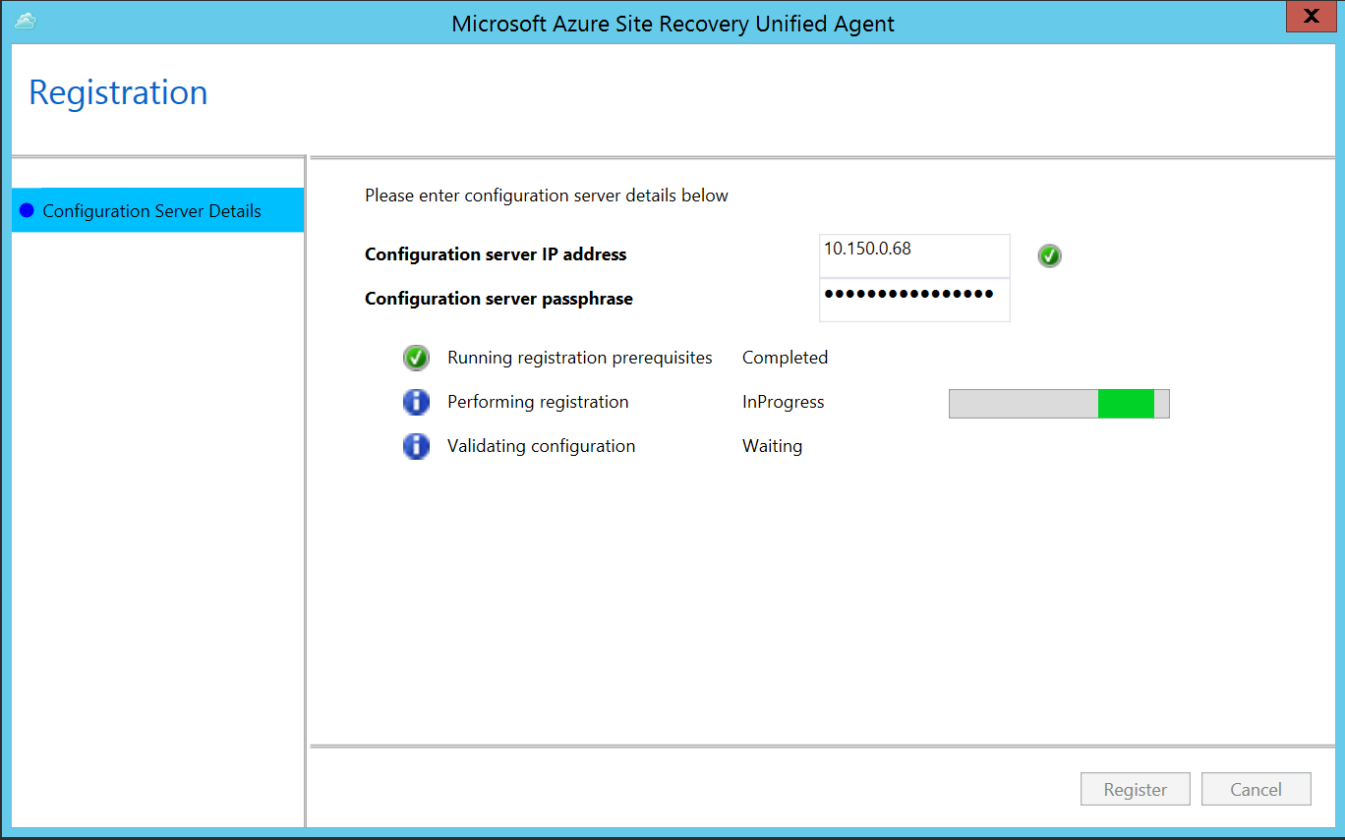Click the 'Completed' status text

786,358
